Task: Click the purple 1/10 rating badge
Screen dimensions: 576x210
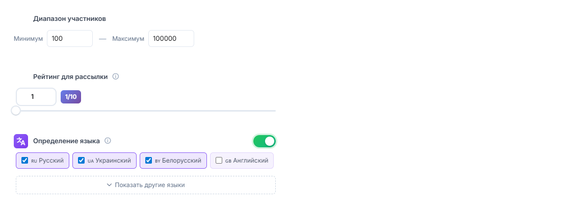Action: tap(71, 96)
